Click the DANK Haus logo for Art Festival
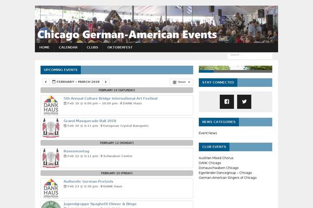The height and width of the screenshot is (208, 313). coord(51,105)
